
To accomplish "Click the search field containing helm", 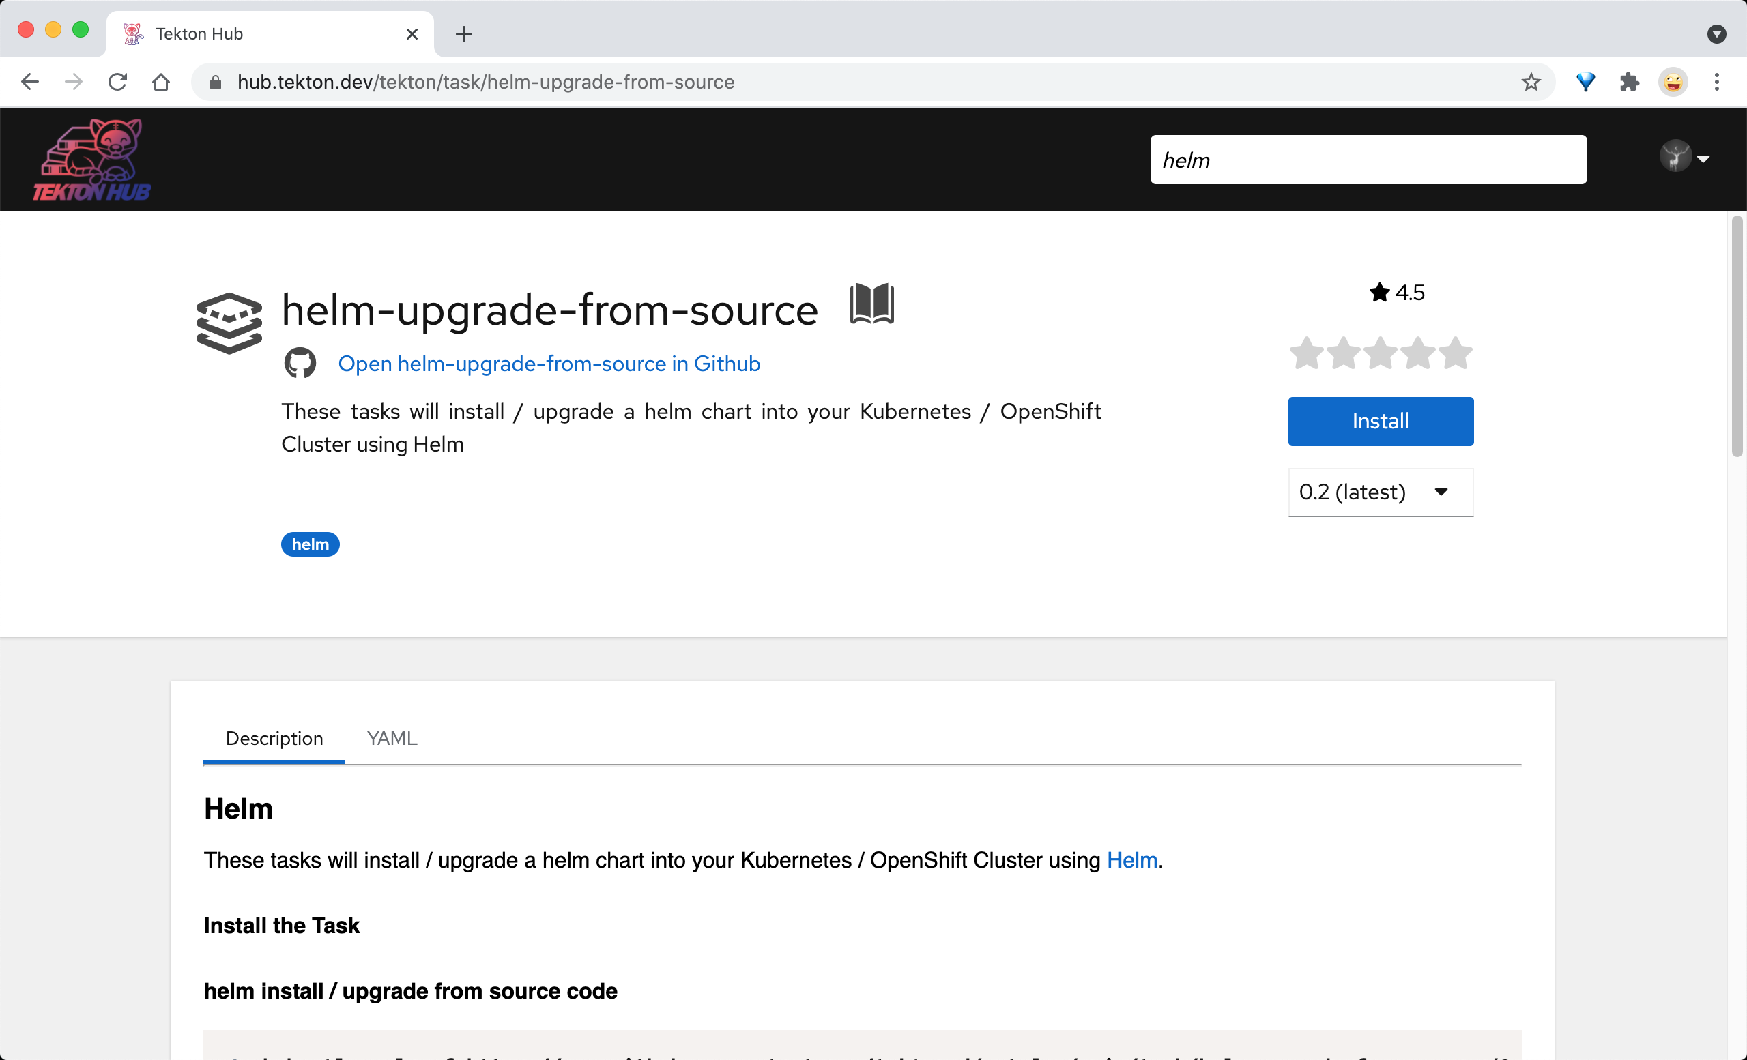I will tap(1368, 160).
